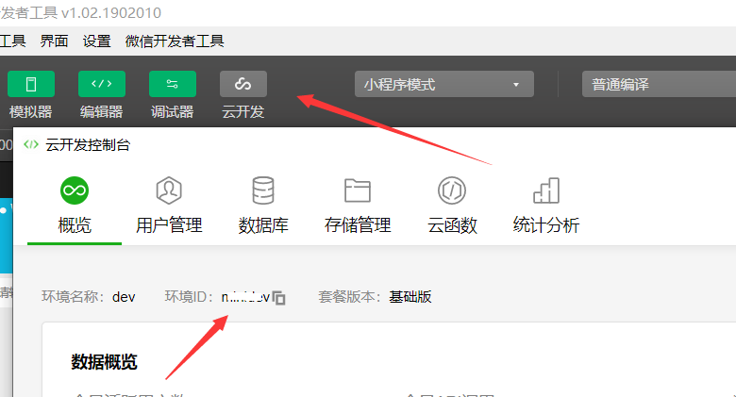Open the 设置 menu
Screen dimensions: 736x397
pyautogui.click(x=96, y=41)
